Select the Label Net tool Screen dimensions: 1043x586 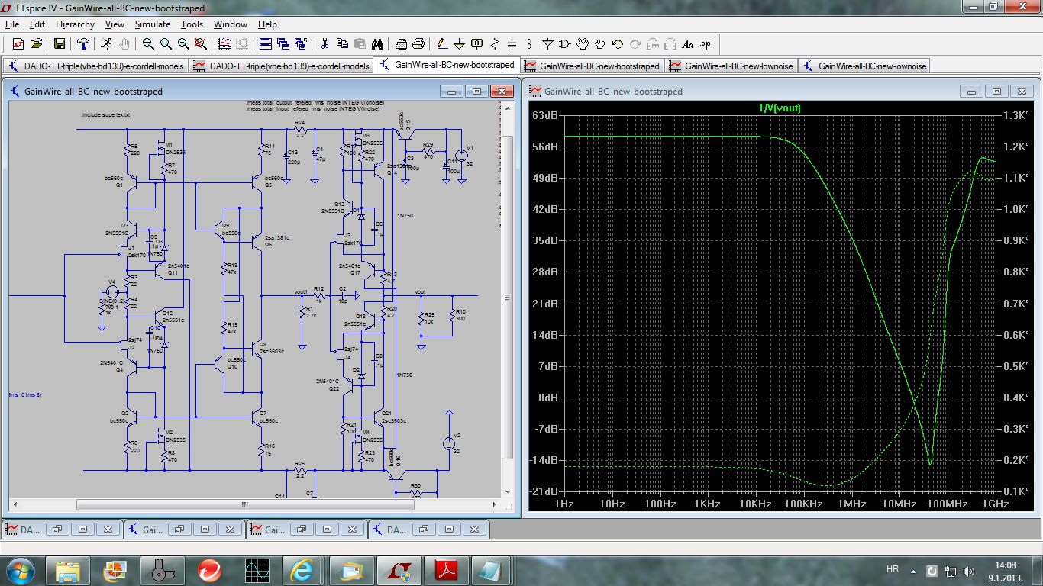coord(476,43)
